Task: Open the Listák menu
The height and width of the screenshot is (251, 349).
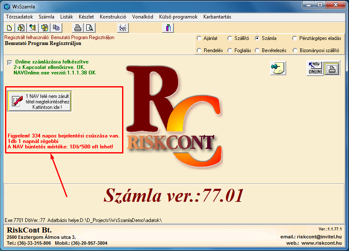Action: pyautogui.click(x=67, y=17)
